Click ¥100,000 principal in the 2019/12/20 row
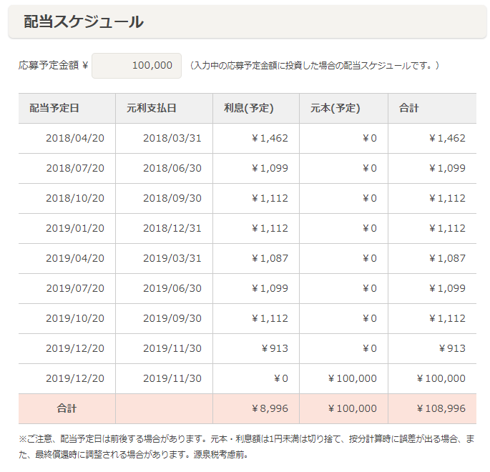This screenshot has width=490, height=472. click(x=352, y=378)
